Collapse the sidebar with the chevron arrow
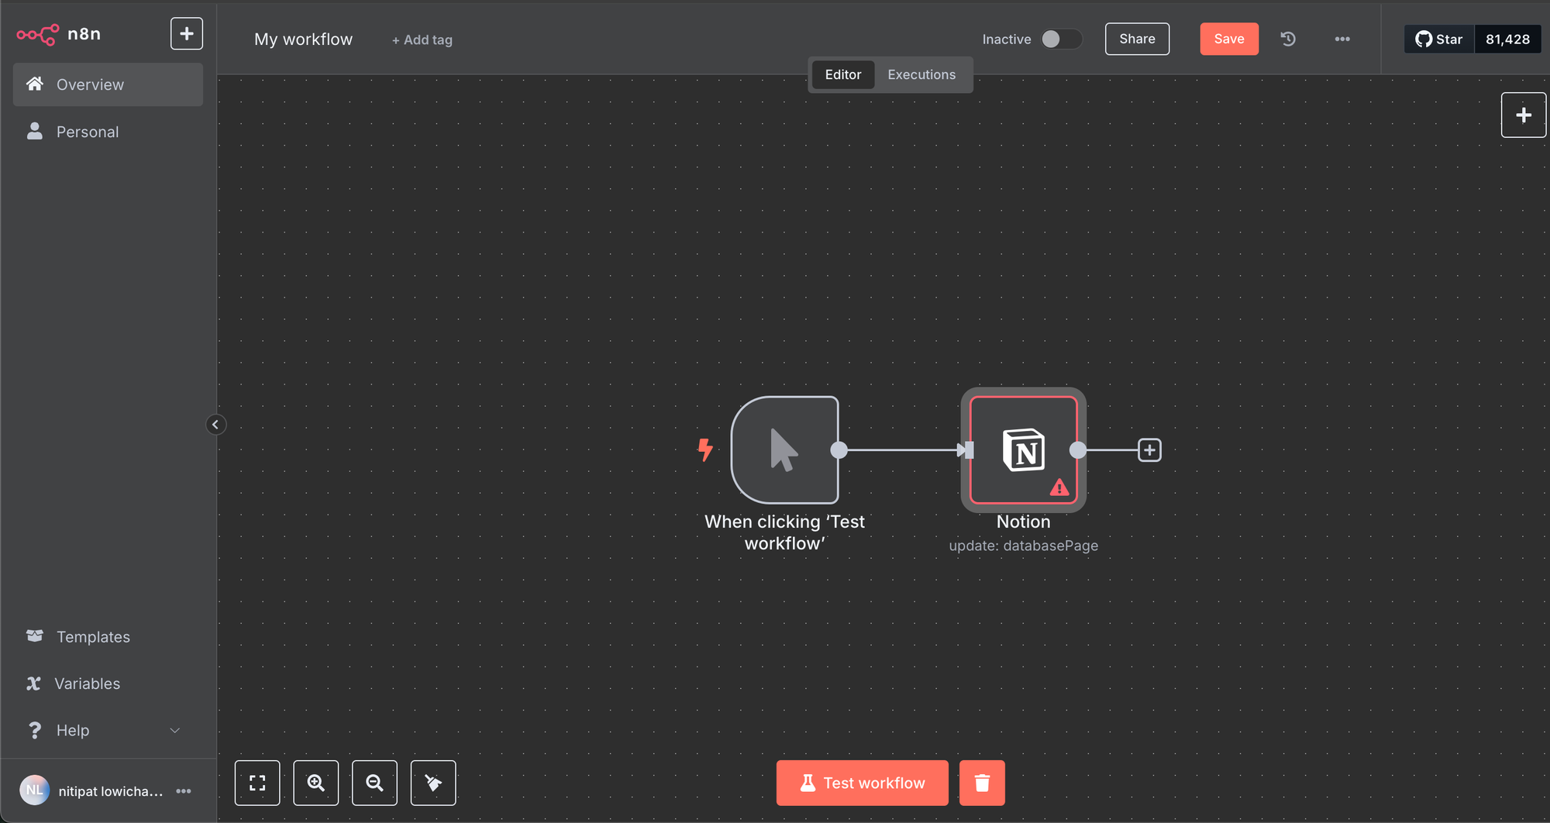1550x823 pixels. coord(215,425)
